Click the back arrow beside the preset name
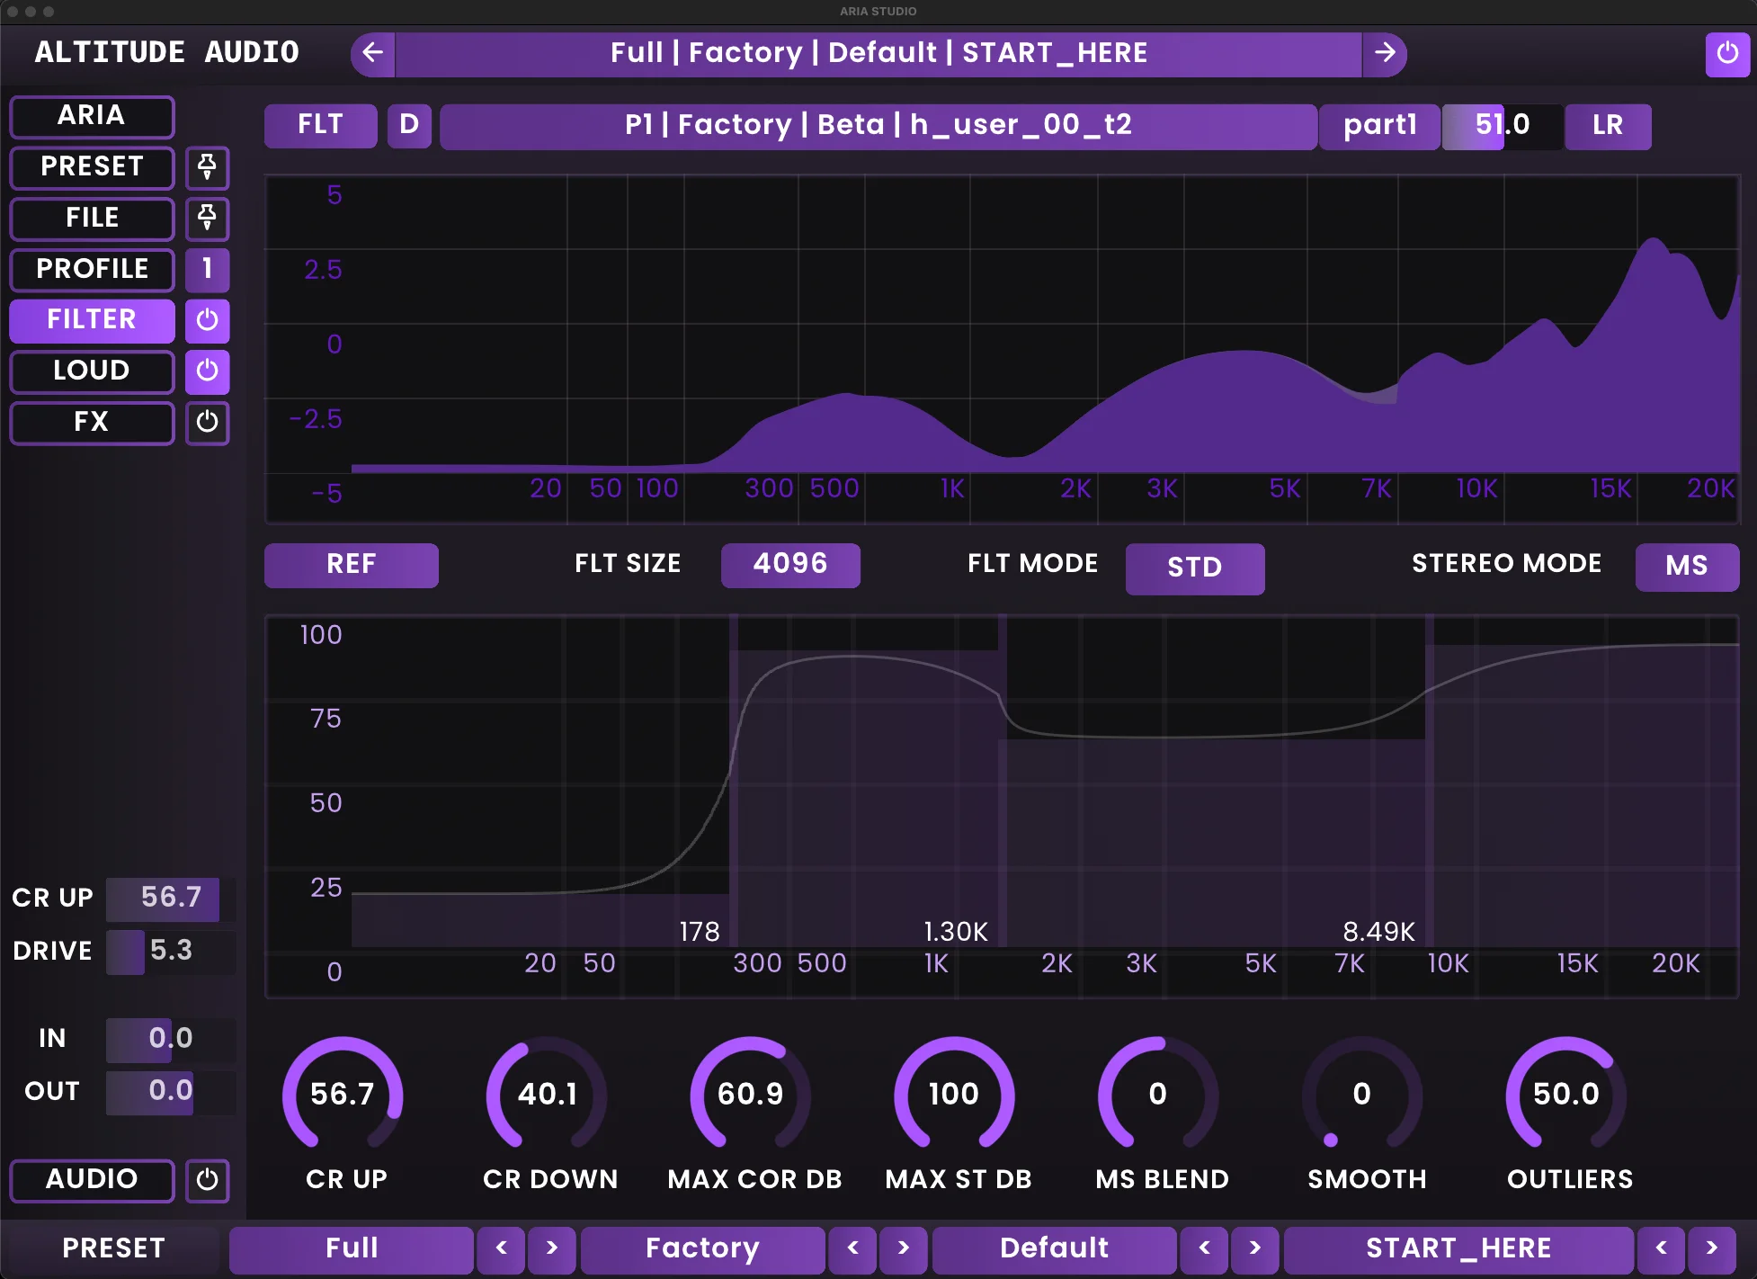Viewport: 1757px width, 1279px height. [371, 53]
